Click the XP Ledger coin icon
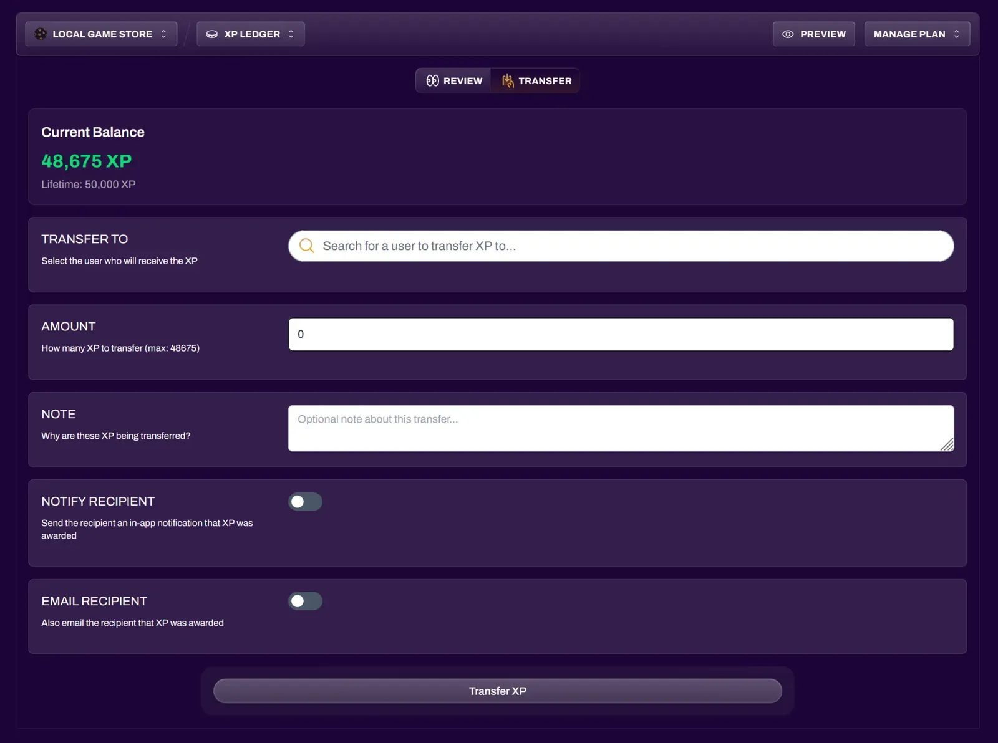The height and width of the screenshot is (743, 998). [212, 34]
